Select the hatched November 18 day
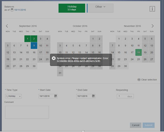The width and height of the screenshot is (164, 132). point(138,52)
